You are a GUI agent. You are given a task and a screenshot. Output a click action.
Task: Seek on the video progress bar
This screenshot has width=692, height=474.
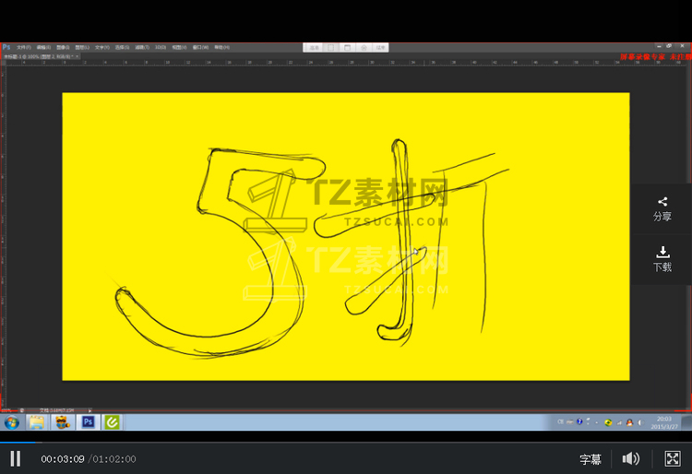(346, 442)
